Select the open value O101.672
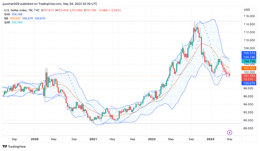Viewport: 260px width, 151px height. coord(47,10)
